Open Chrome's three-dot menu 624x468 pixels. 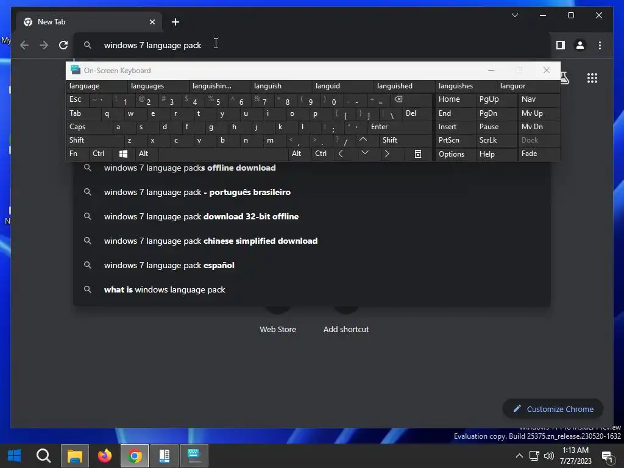click(600, 45)
